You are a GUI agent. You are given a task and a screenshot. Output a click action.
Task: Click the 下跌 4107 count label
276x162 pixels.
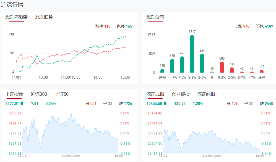click(x=265, y=26)
